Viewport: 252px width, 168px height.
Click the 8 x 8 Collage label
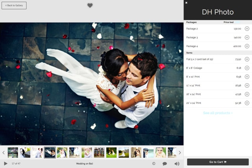pos(194,68)
